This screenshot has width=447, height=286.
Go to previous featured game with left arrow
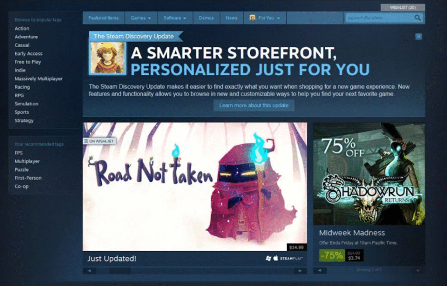[89, 271]
